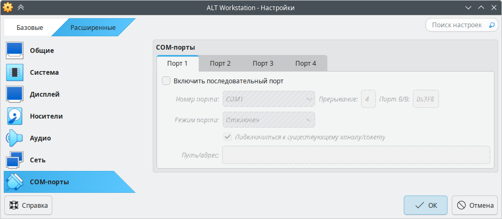Confirm settings with the OK button
Viewport: 502px width, 219px height.
point(426,205)
